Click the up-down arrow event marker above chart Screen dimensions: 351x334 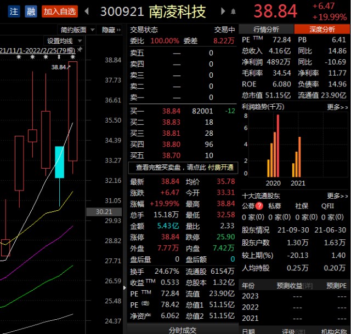click(x=59, y=57)
